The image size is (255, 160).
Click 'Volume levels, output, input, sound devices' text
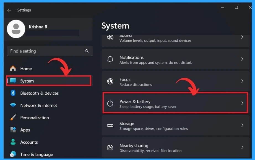coord(155,41)
